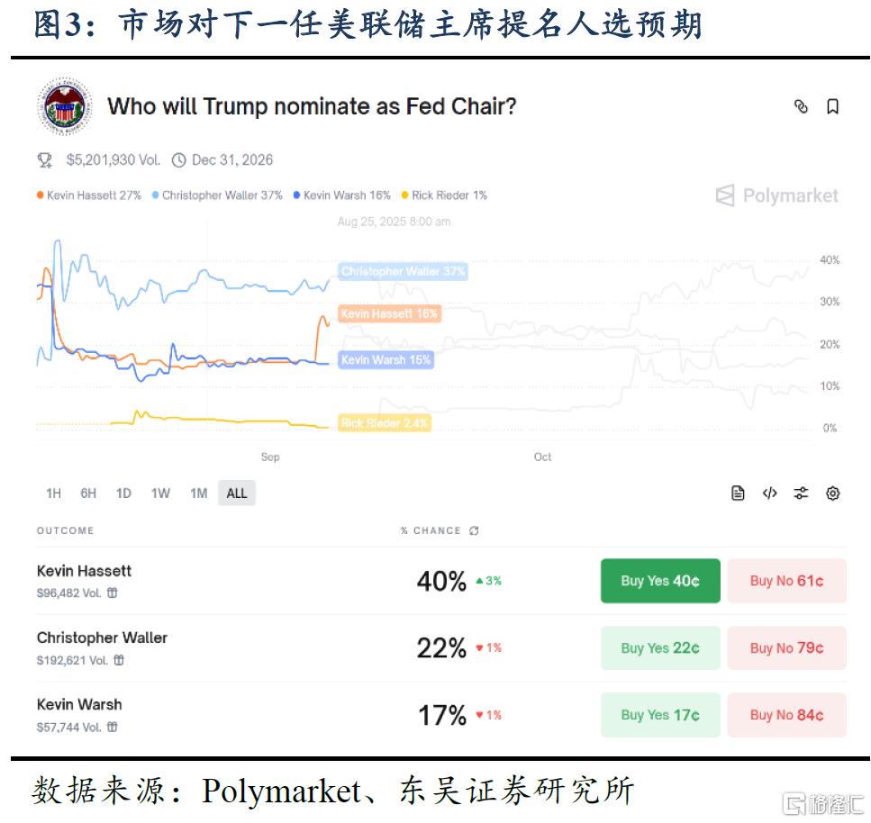Click the document icon below the chart
Image resolution: width=871 pixels, height=823 pixels.
pyautogui.click(x=738, y=493)
